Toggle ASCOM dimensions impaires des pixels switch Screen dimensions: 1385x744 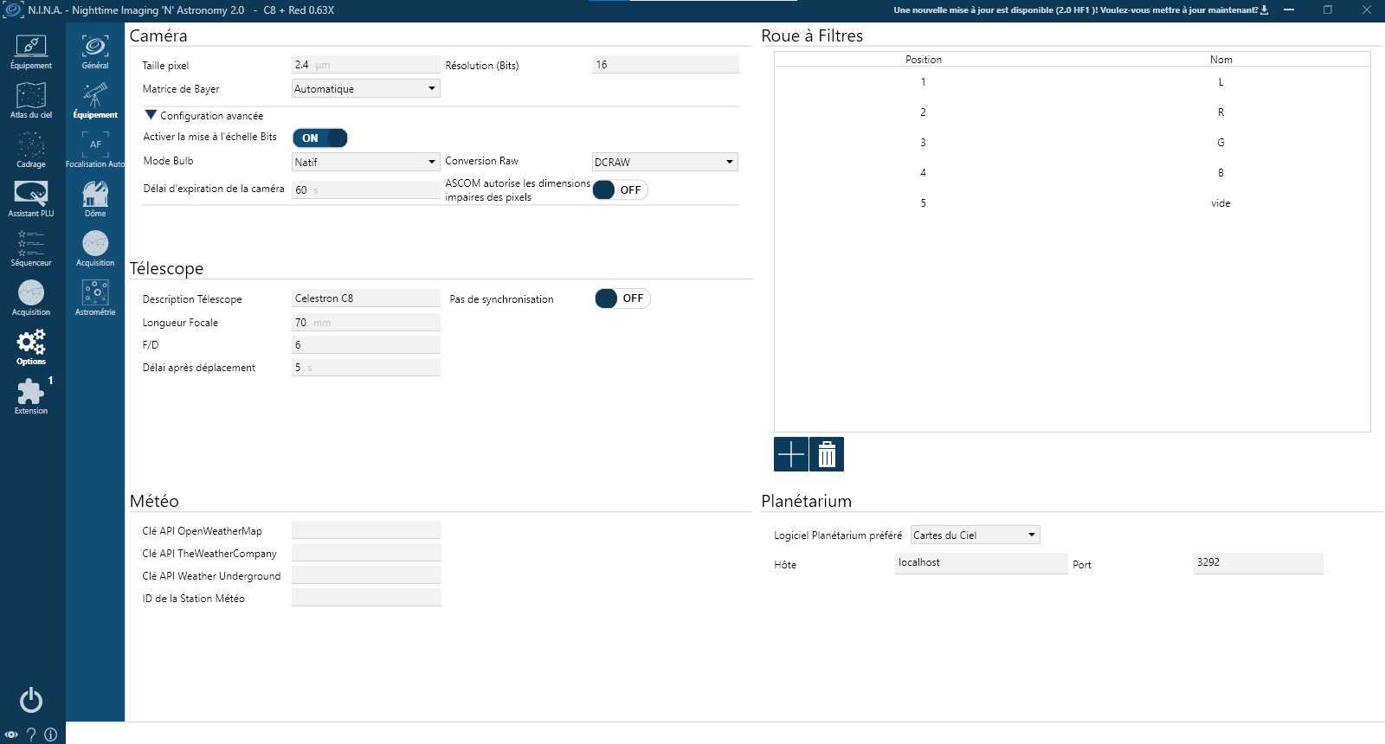tap(620, 189)
